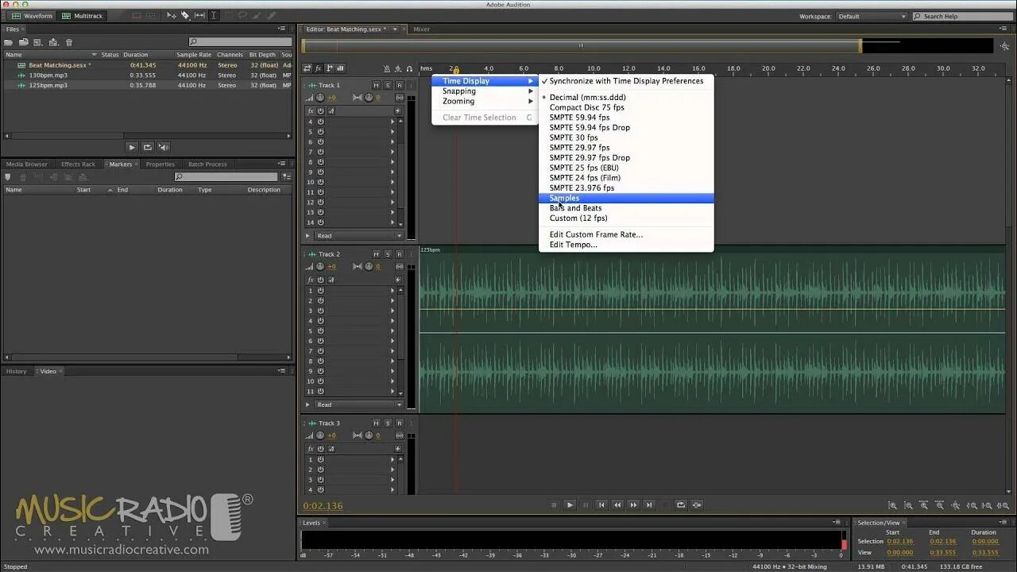Mute Track 2
This screenshot has width=1017, height=572.
[377, 254]
